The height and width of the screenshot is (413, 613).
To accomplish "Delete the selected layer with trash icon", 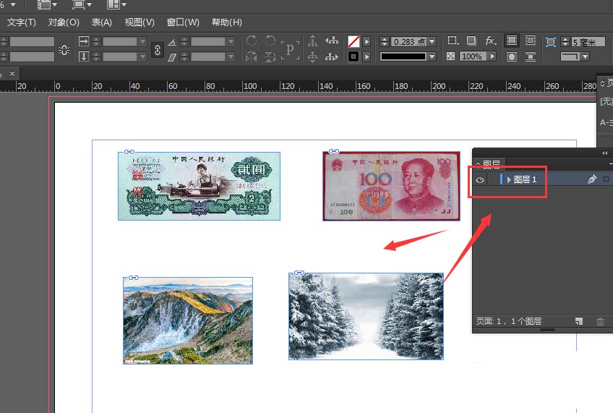I will [600, 321].
